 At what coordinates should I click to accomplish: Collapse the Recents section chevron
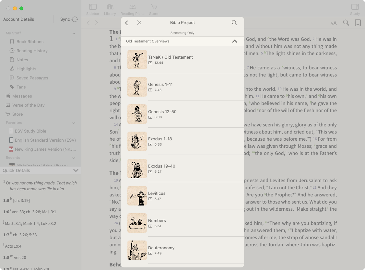click(74, 158)
